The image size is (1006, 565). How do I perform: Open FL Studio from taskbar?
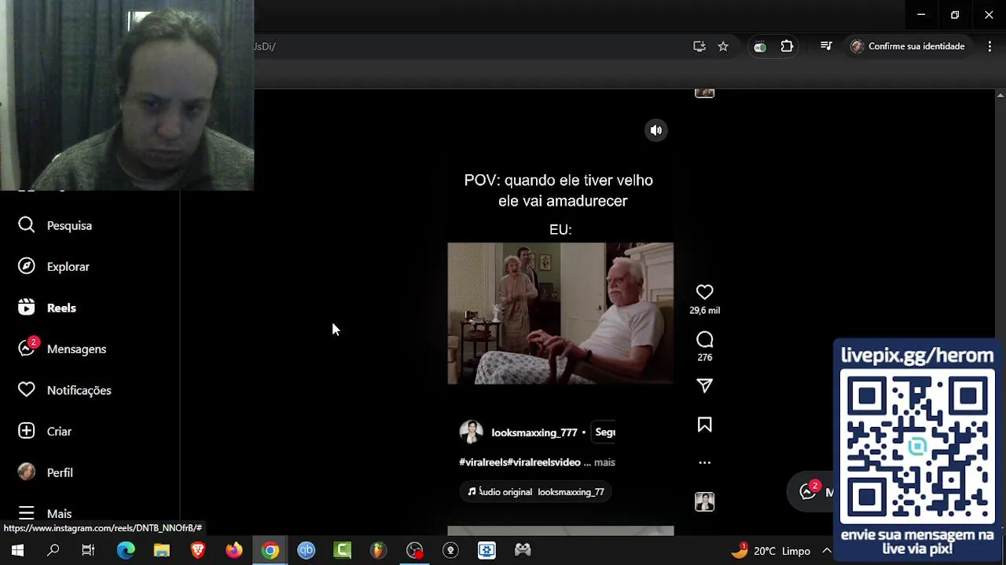tap(379, 551)
